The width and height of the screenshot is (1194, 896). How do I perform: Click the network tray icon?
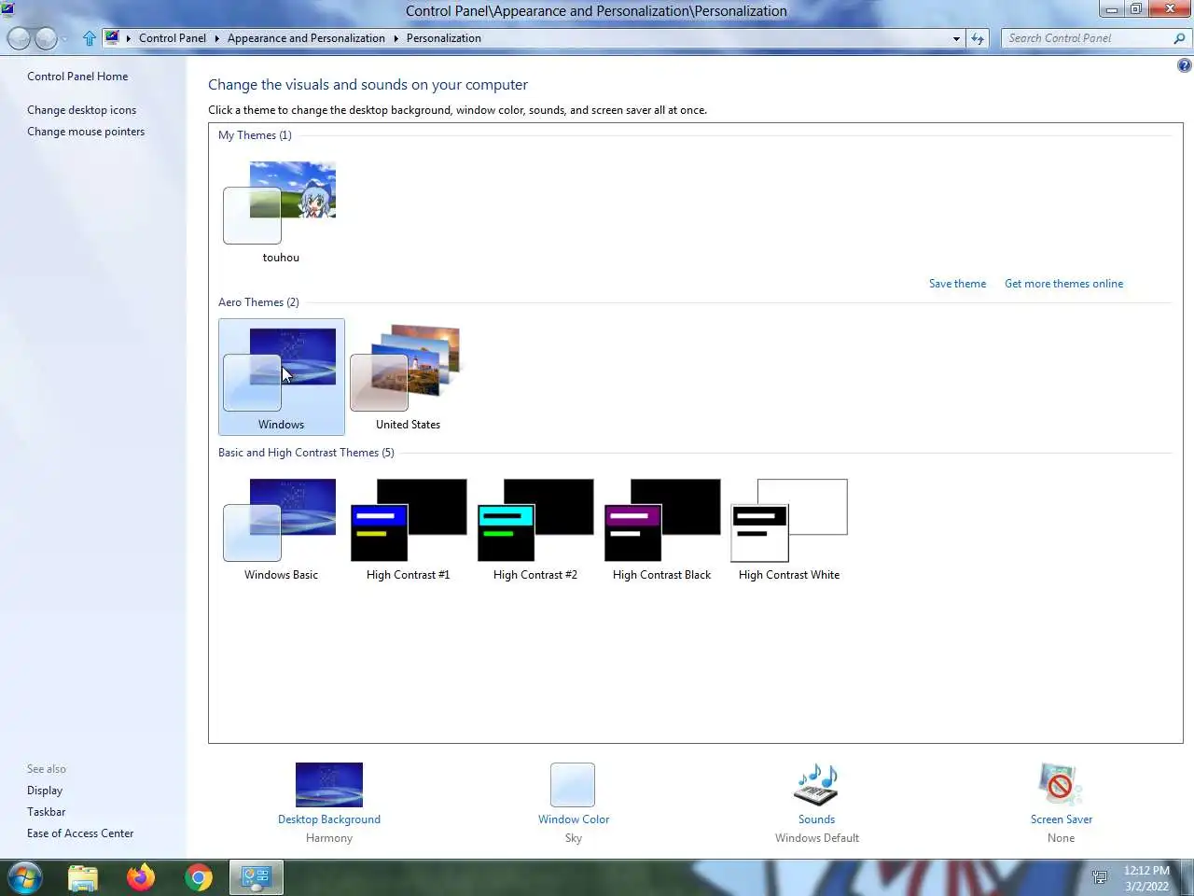[x=1100, y=877]
